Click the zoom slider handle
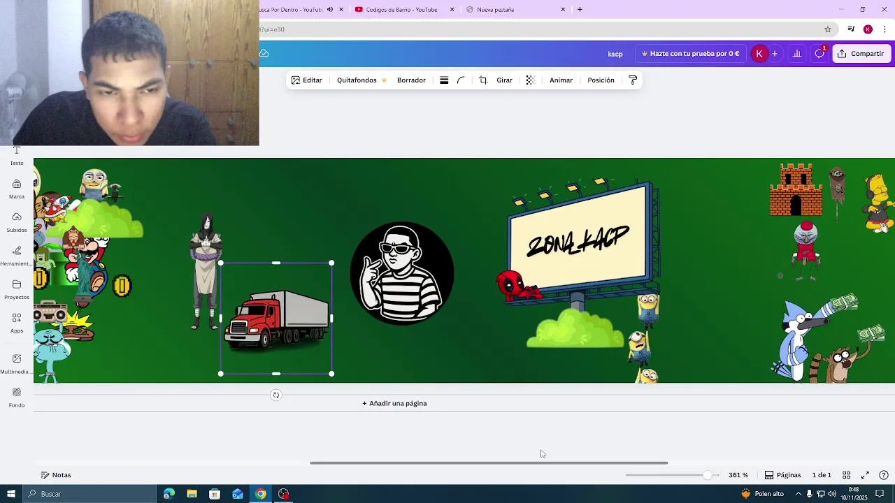Screen dimensions: 895x503 (708, 475)
